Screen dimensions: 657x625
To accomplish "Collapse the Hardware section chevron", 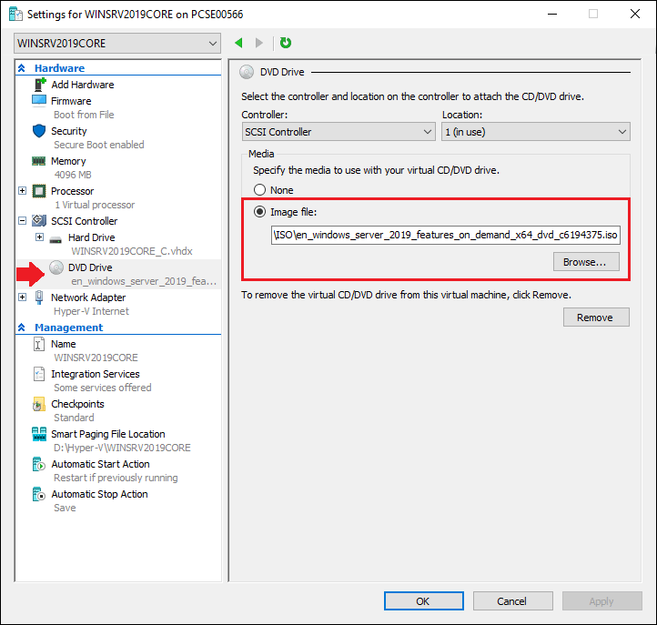I will click(22, 68).
